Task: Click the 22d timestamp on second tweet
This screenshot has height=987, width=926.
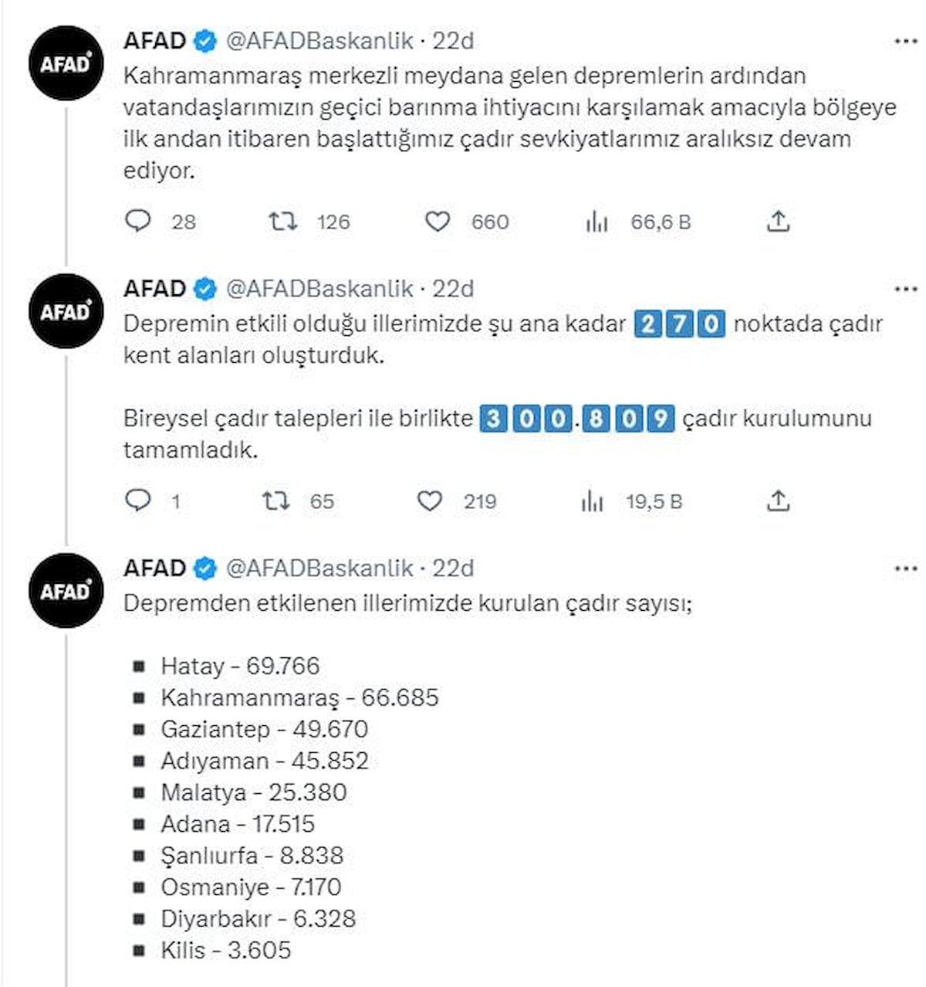Action: coord(453,289)
